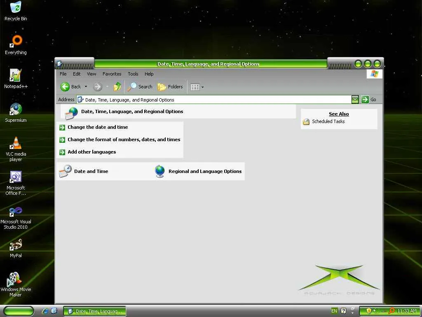Open the Microsoft Office shortcut icon

tap(16, 183)
